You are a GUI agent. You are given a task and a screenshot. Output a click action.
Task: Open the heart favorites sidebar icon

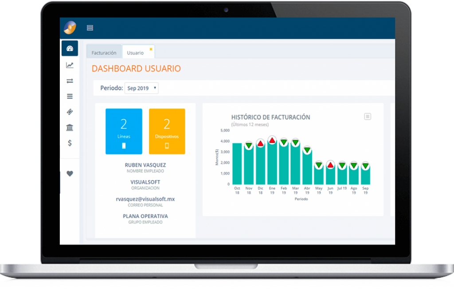pyautogui.click(x=70, y=173)
